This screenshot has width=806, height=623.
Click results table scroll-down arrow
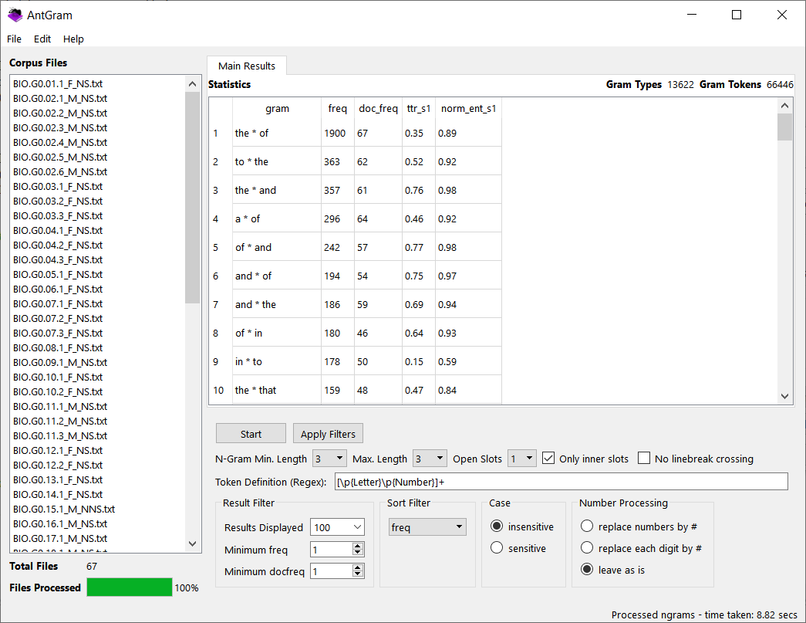point(784,396)
